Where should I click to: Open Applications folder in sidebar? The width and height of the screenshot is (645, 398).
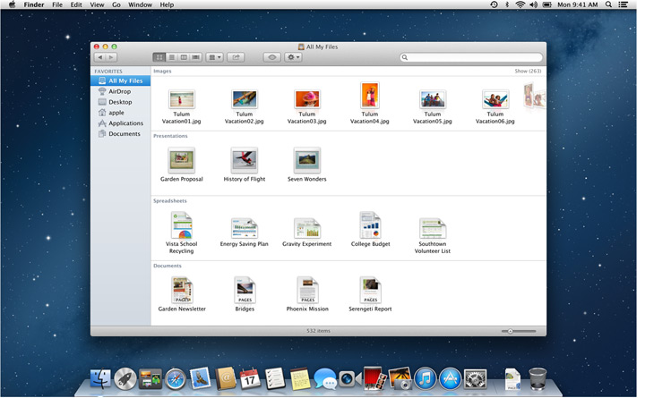(x=125, y=123)
